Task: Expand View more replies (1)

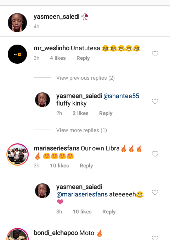Action: pos(81,130)
